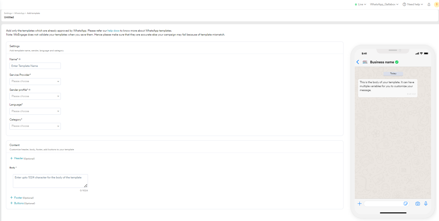Click the Sender profile info icon

coord(29,90)
